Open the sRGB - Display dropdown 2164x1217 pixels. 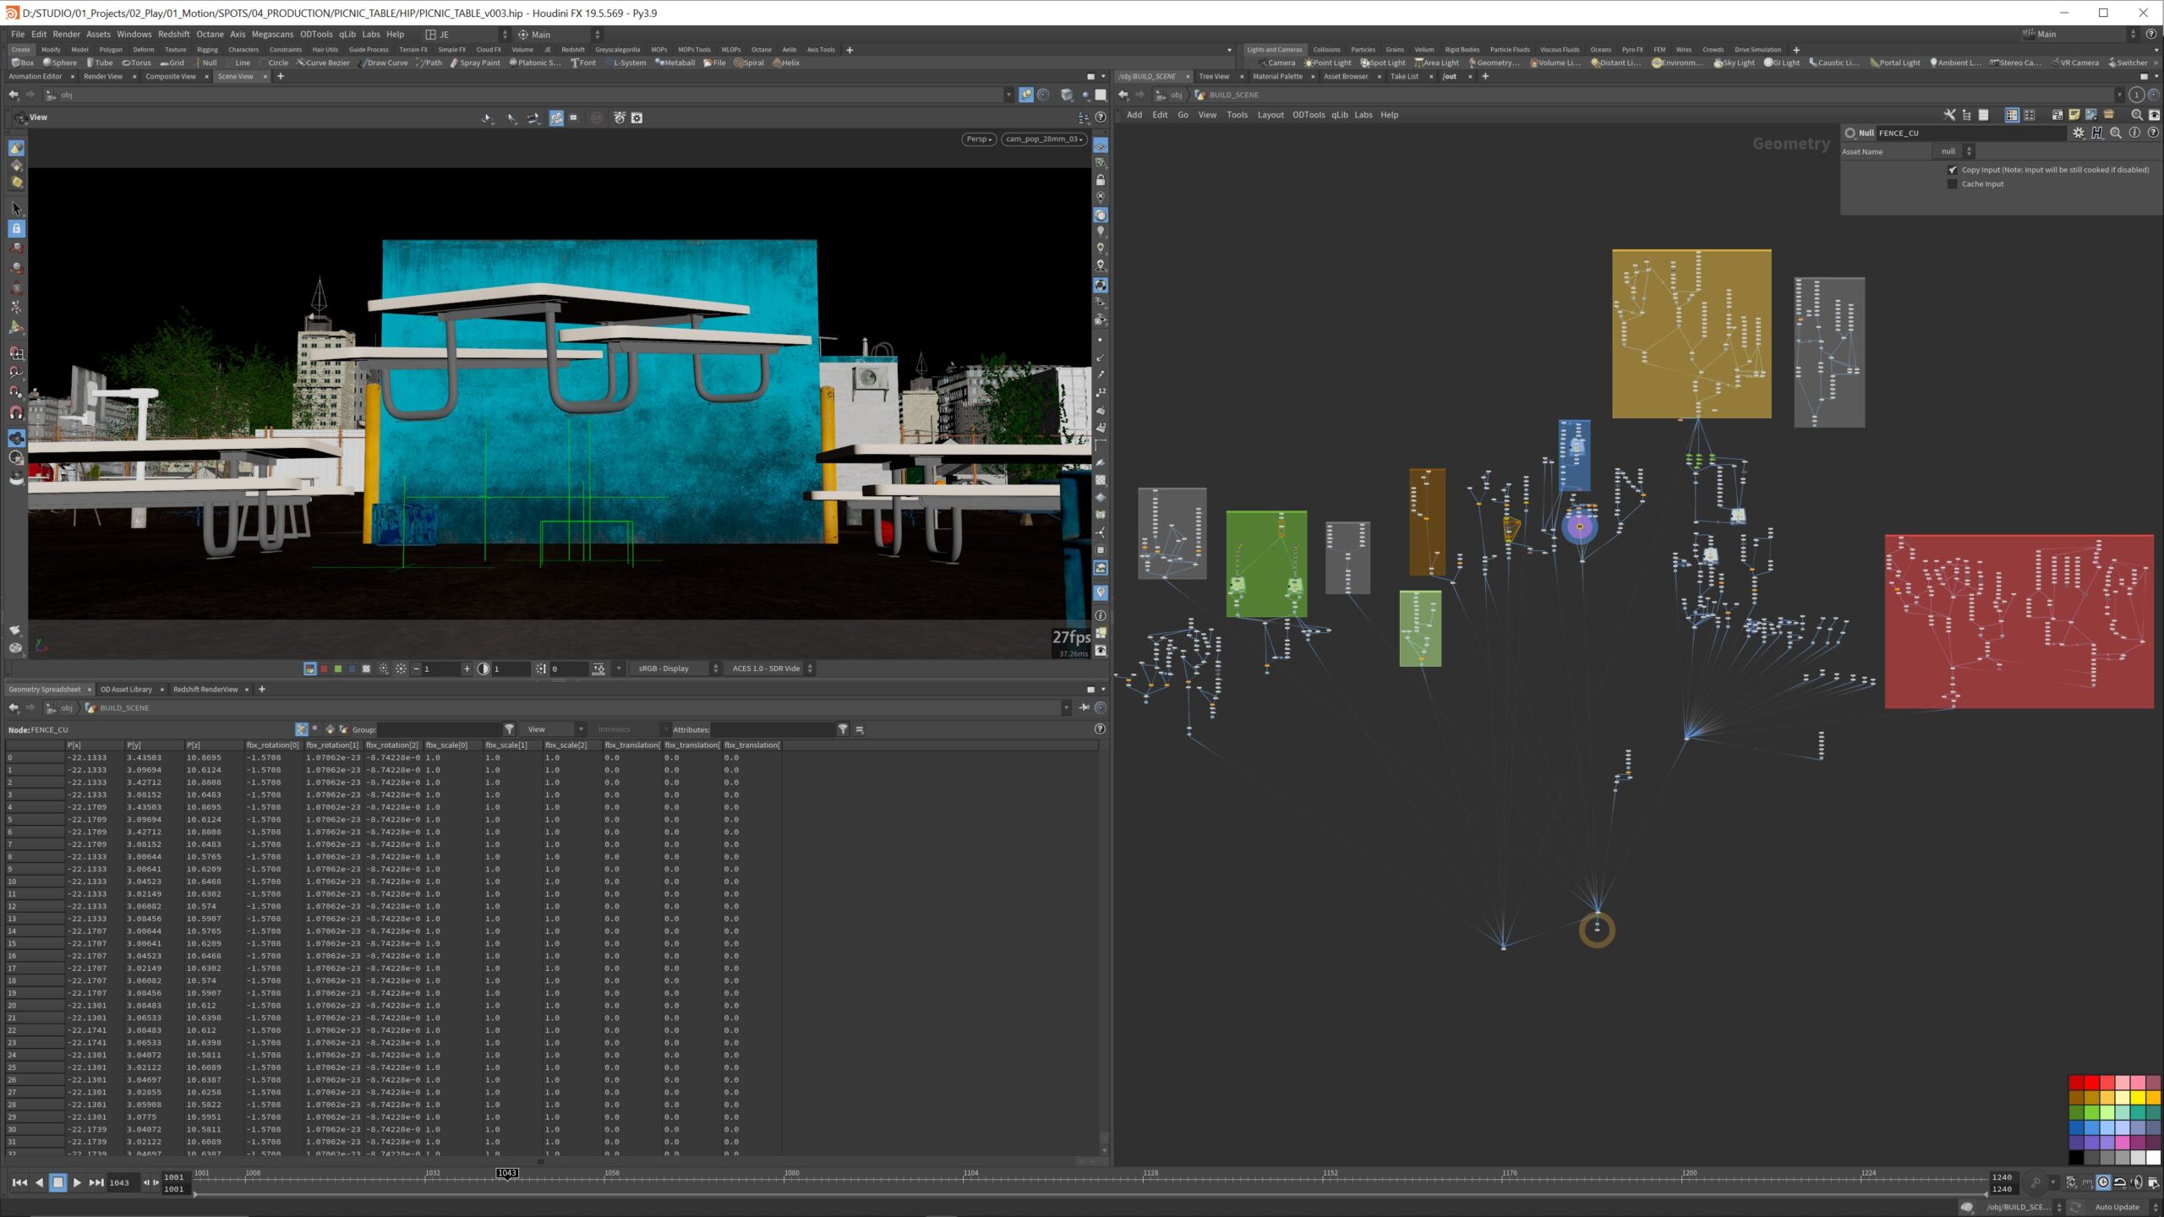[x=674, y=669]
